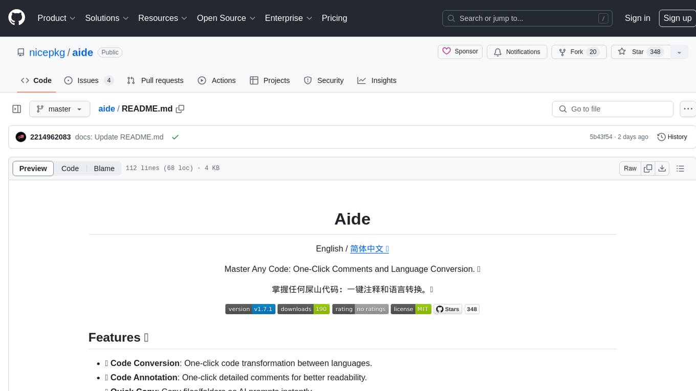Expand the Solutions menu
696x391 pixels.
(107, 18)
